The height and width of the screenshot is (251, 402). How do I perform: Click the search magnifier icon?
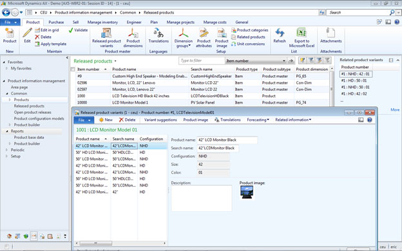392,12
